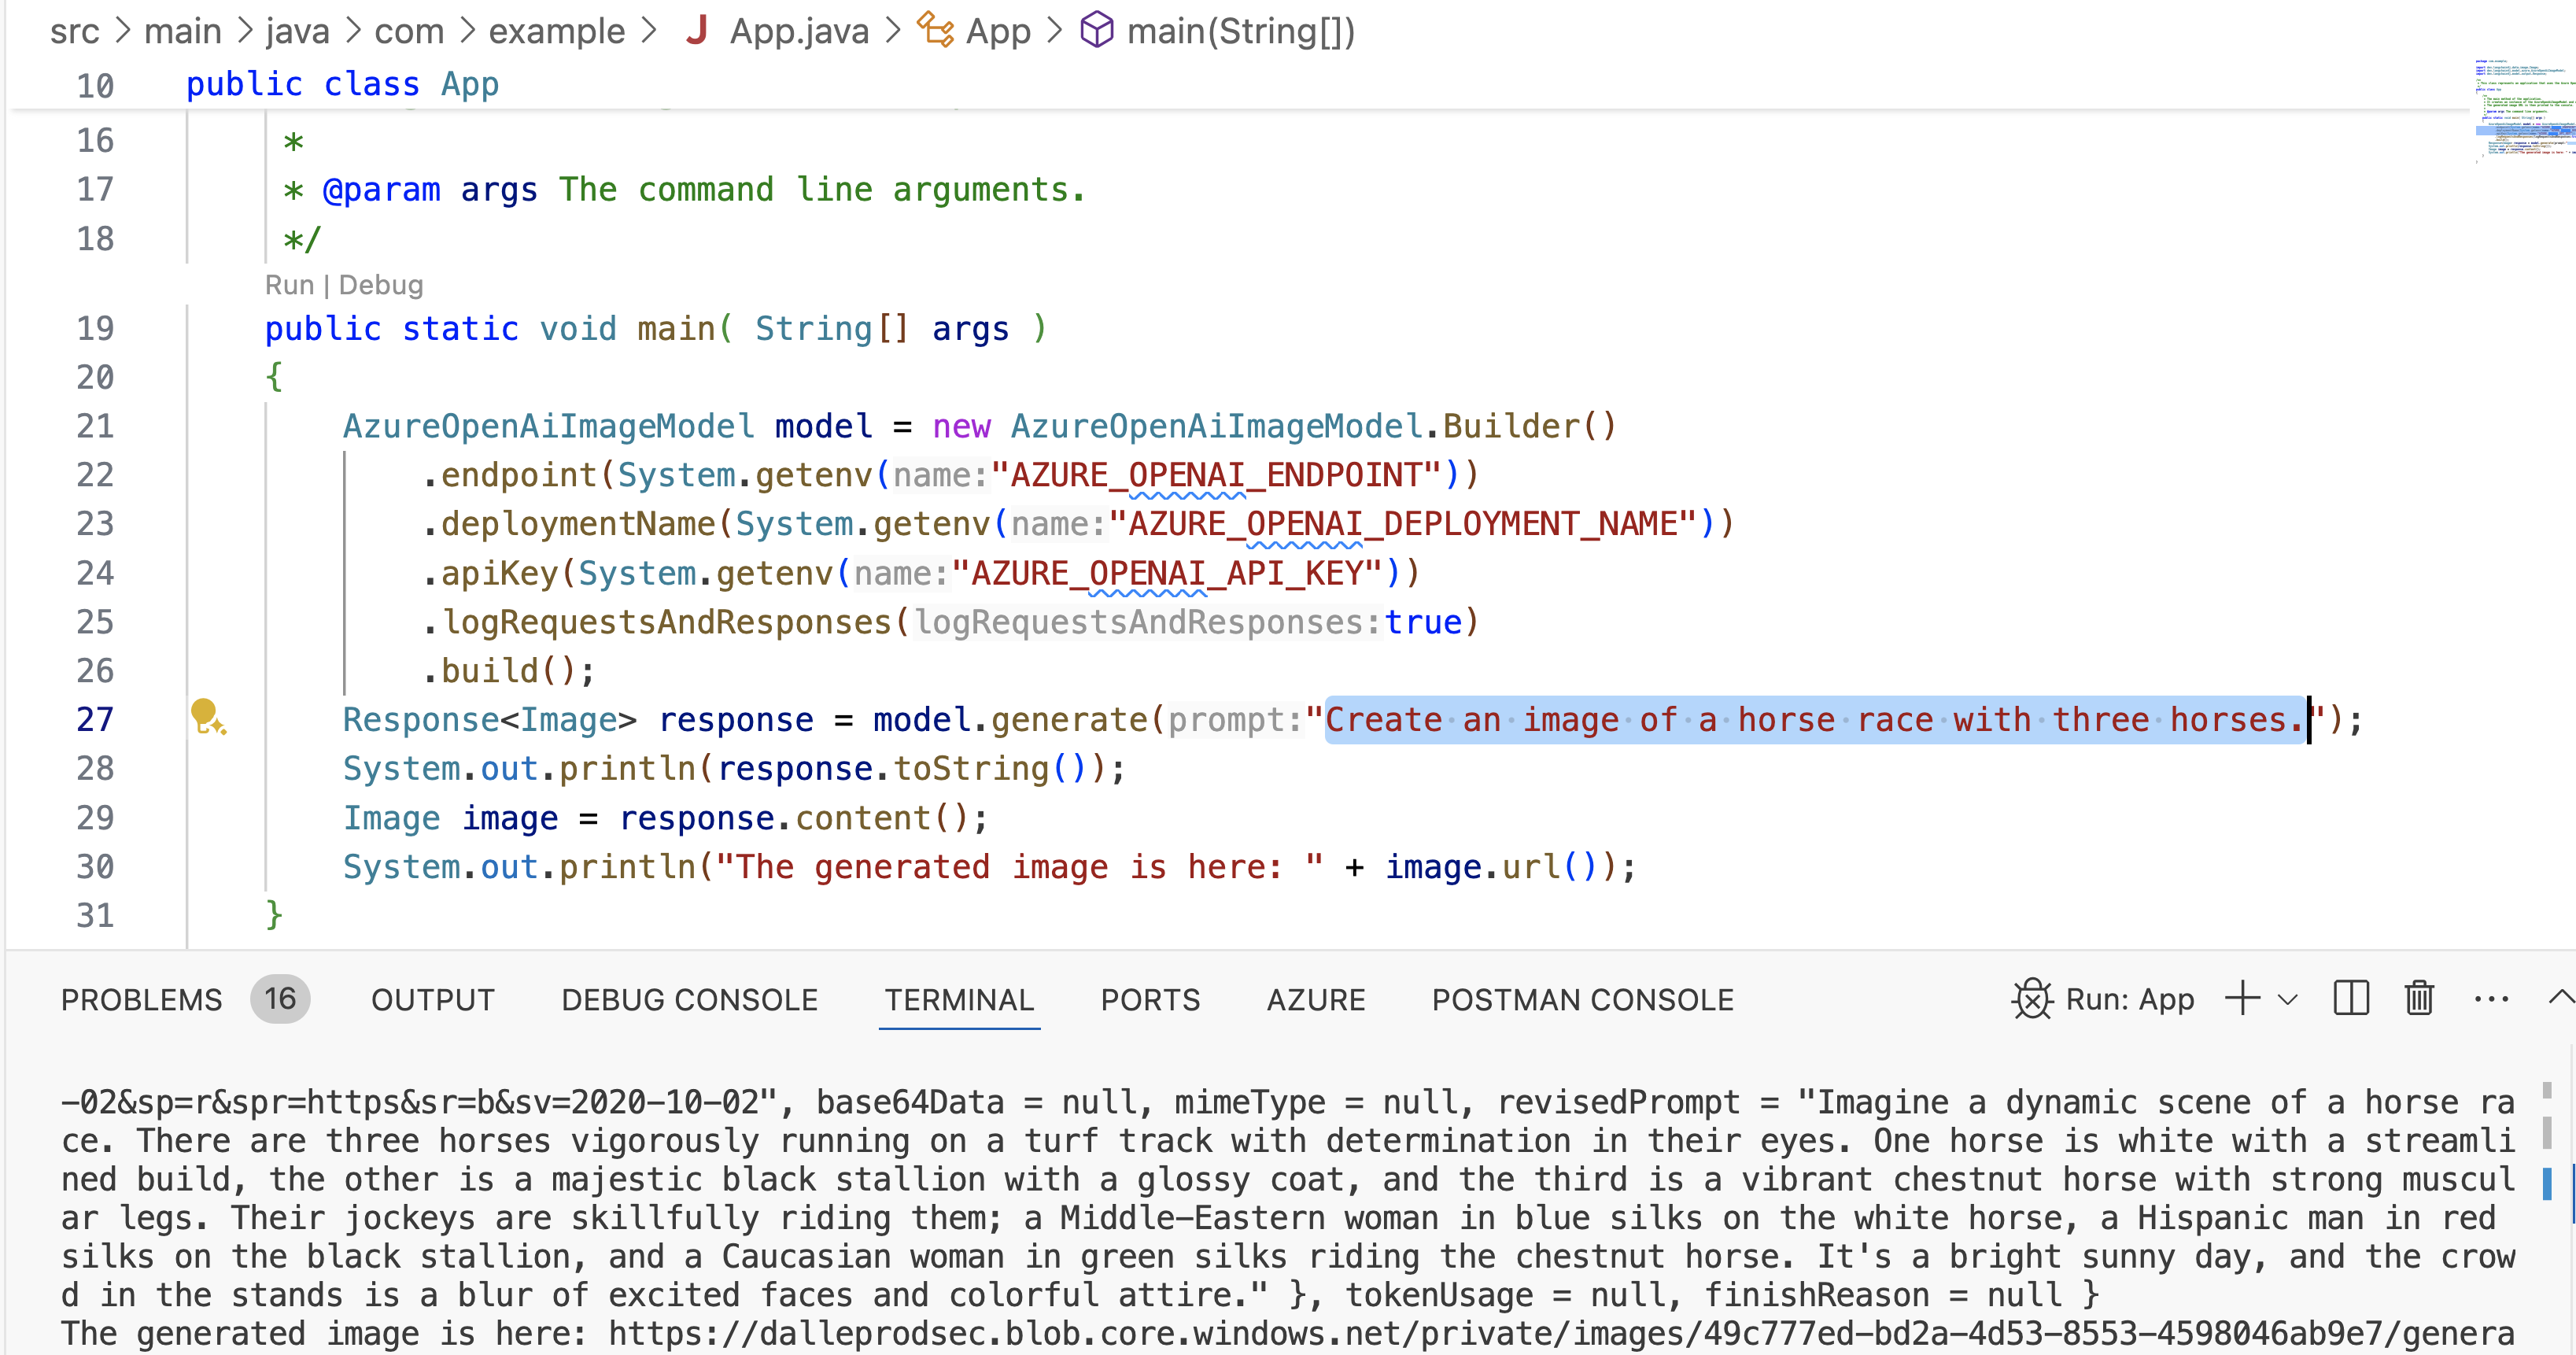Click the 16 problems count badge
This screenshot has height=1355, width=2576.
pos(280,998)
